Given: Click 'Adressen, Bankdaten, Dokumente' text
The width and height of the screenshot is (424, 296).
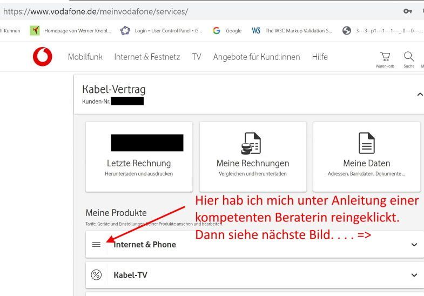Looking at the screenshot, I should click(366, 173).
